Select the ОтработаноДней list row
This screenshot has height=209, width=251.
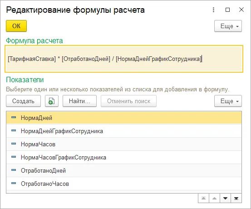click(x=124, y=170)
